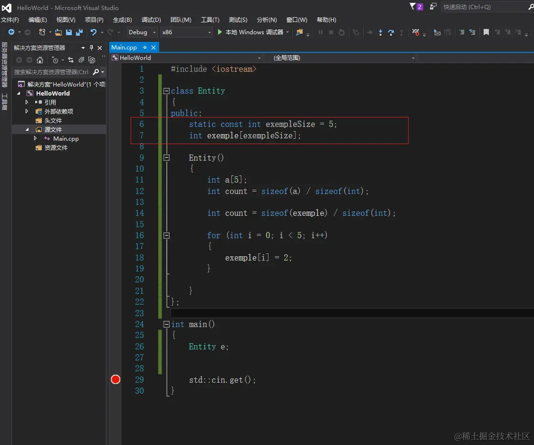
Task: Expand the 外部依赖项 tree node
Action: [27, 111]
